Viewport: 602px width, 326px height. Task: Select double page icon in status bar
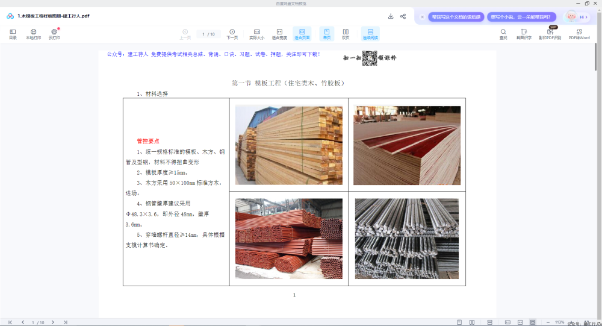tap(472, 322)
